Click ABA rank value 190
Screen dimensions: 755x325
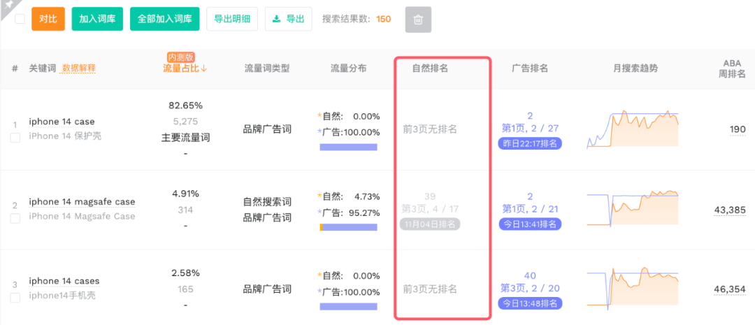(x=738, y=129)
